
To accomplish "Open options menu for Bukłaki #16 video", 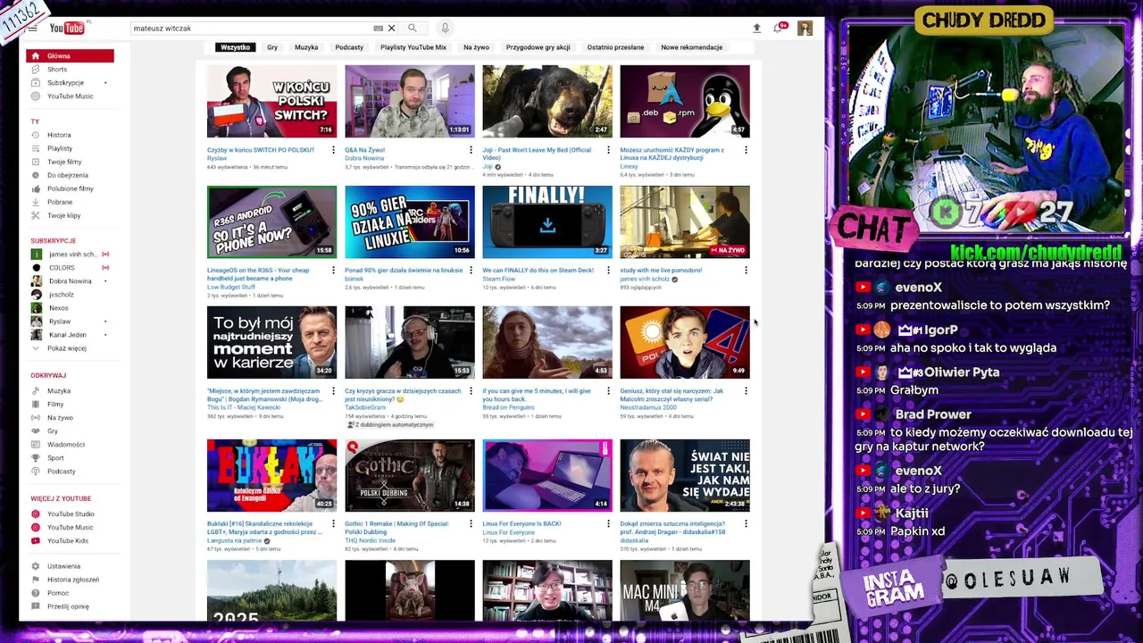I will click(x=333, y=524).
